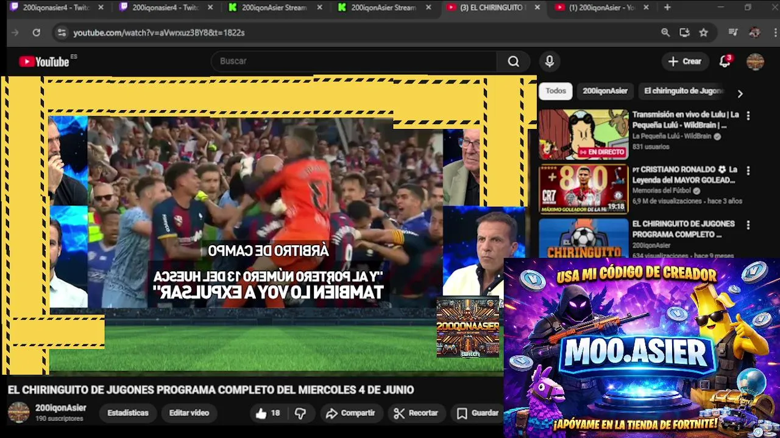This screenshot has width=780, height=438.
Task: Switch to the first 200iqonasier4 Twitch tab
Action: tap(56, 7)
